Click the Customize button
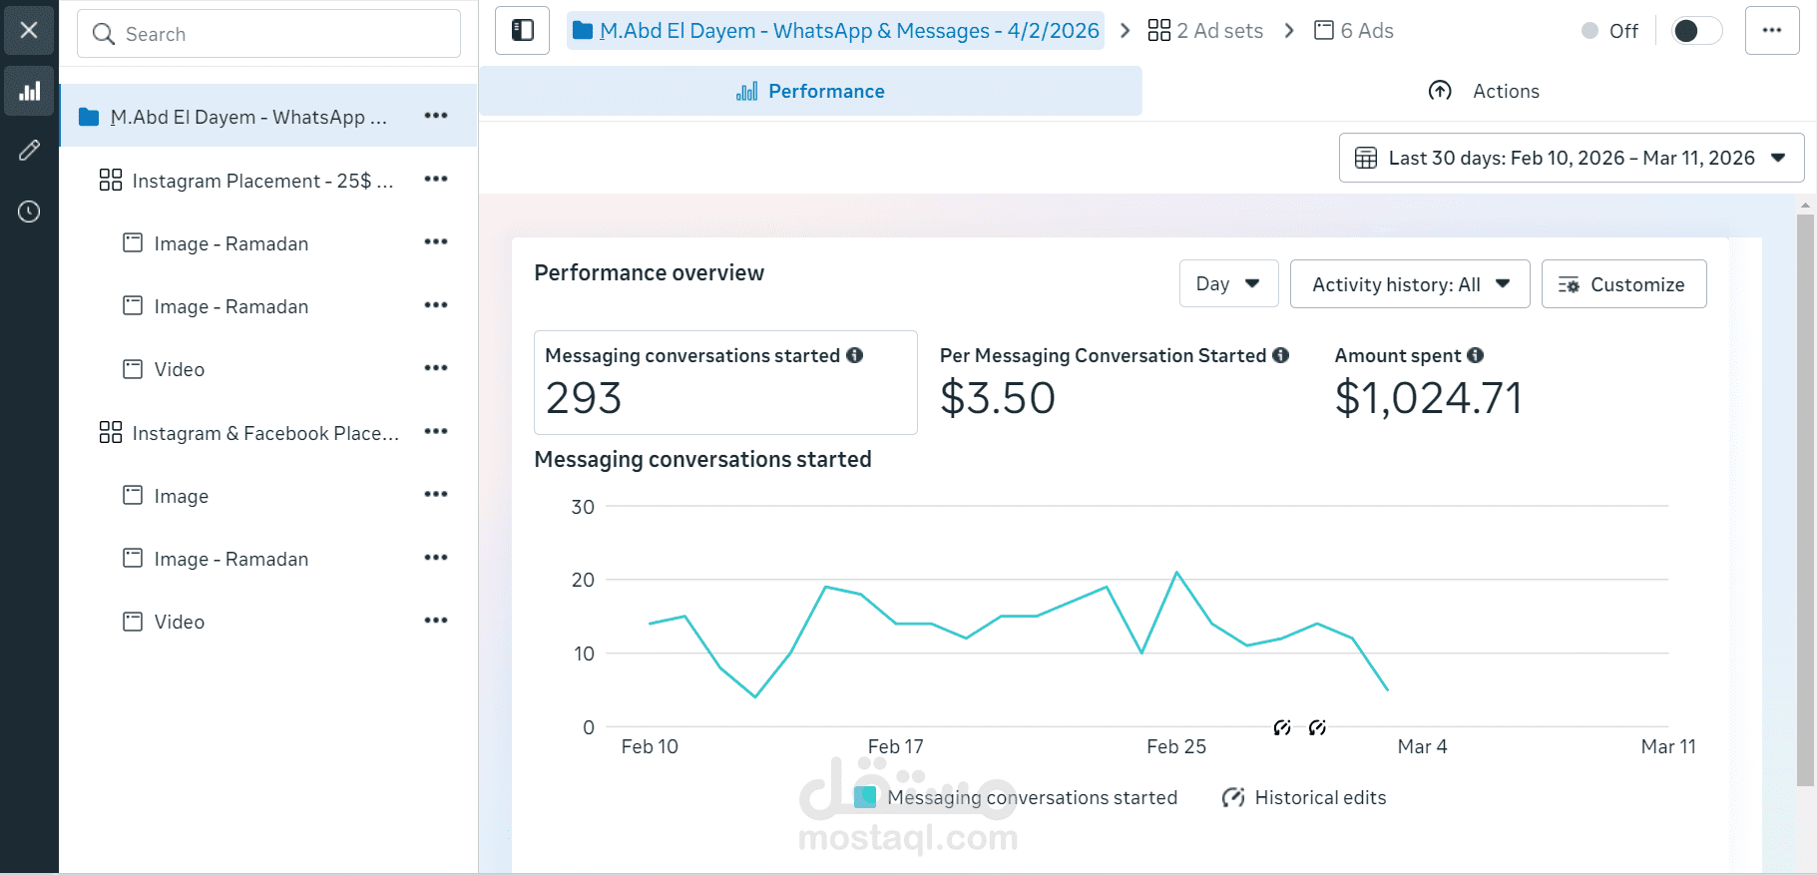Viewport: 1817px width, 875px height. (1623, 284)
